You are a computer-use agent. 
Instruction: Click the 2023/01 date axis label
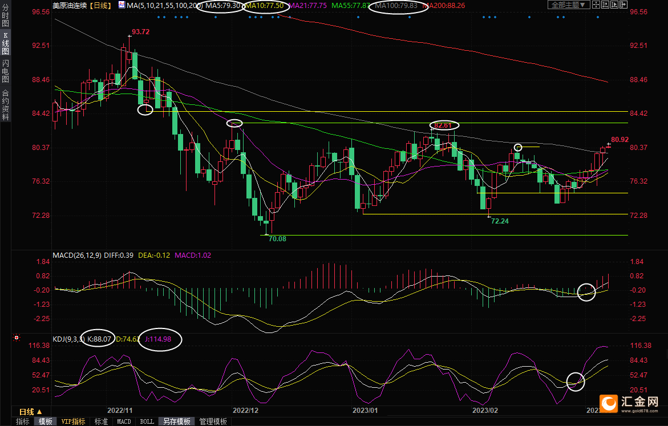pos(365,410)
